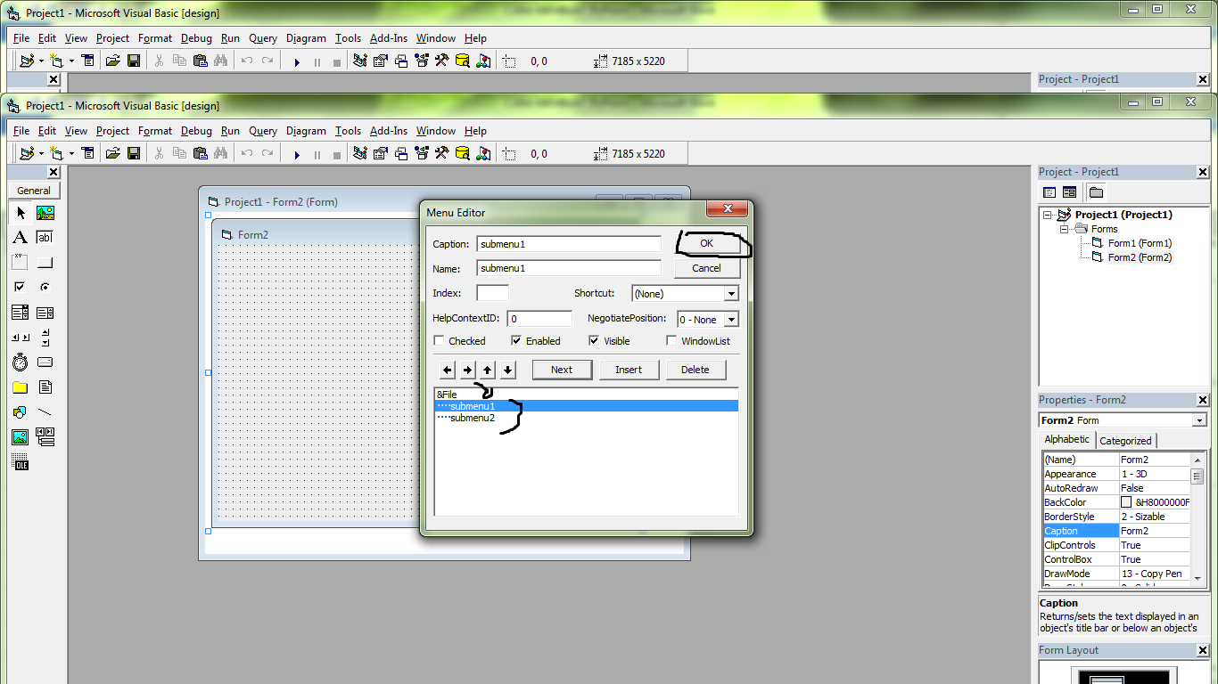
Task: Switch to the Categorized tab in Properties
Action: pos(1125,440)
